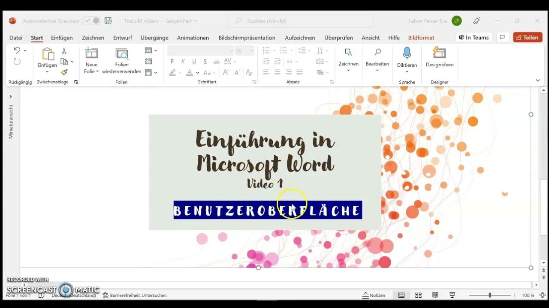Click the Lehrer Perner Eva account
The height and width of the screenshot is (308, 549).
(436, 21)
